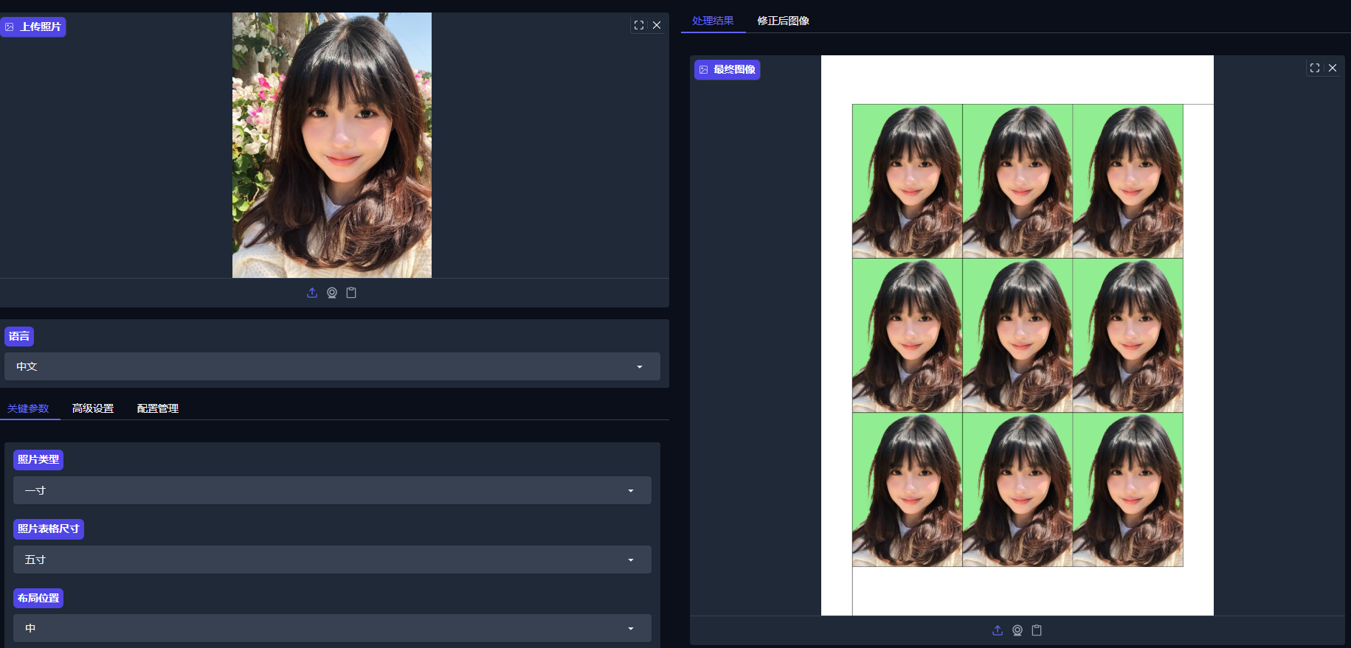Click the 布局位置 label

click(x=38, y=598)
